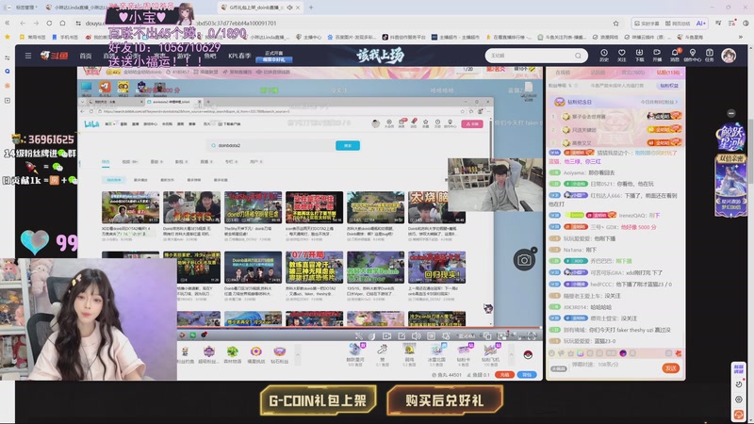Click the search magnifier icon in header

[x=578, y=56]
